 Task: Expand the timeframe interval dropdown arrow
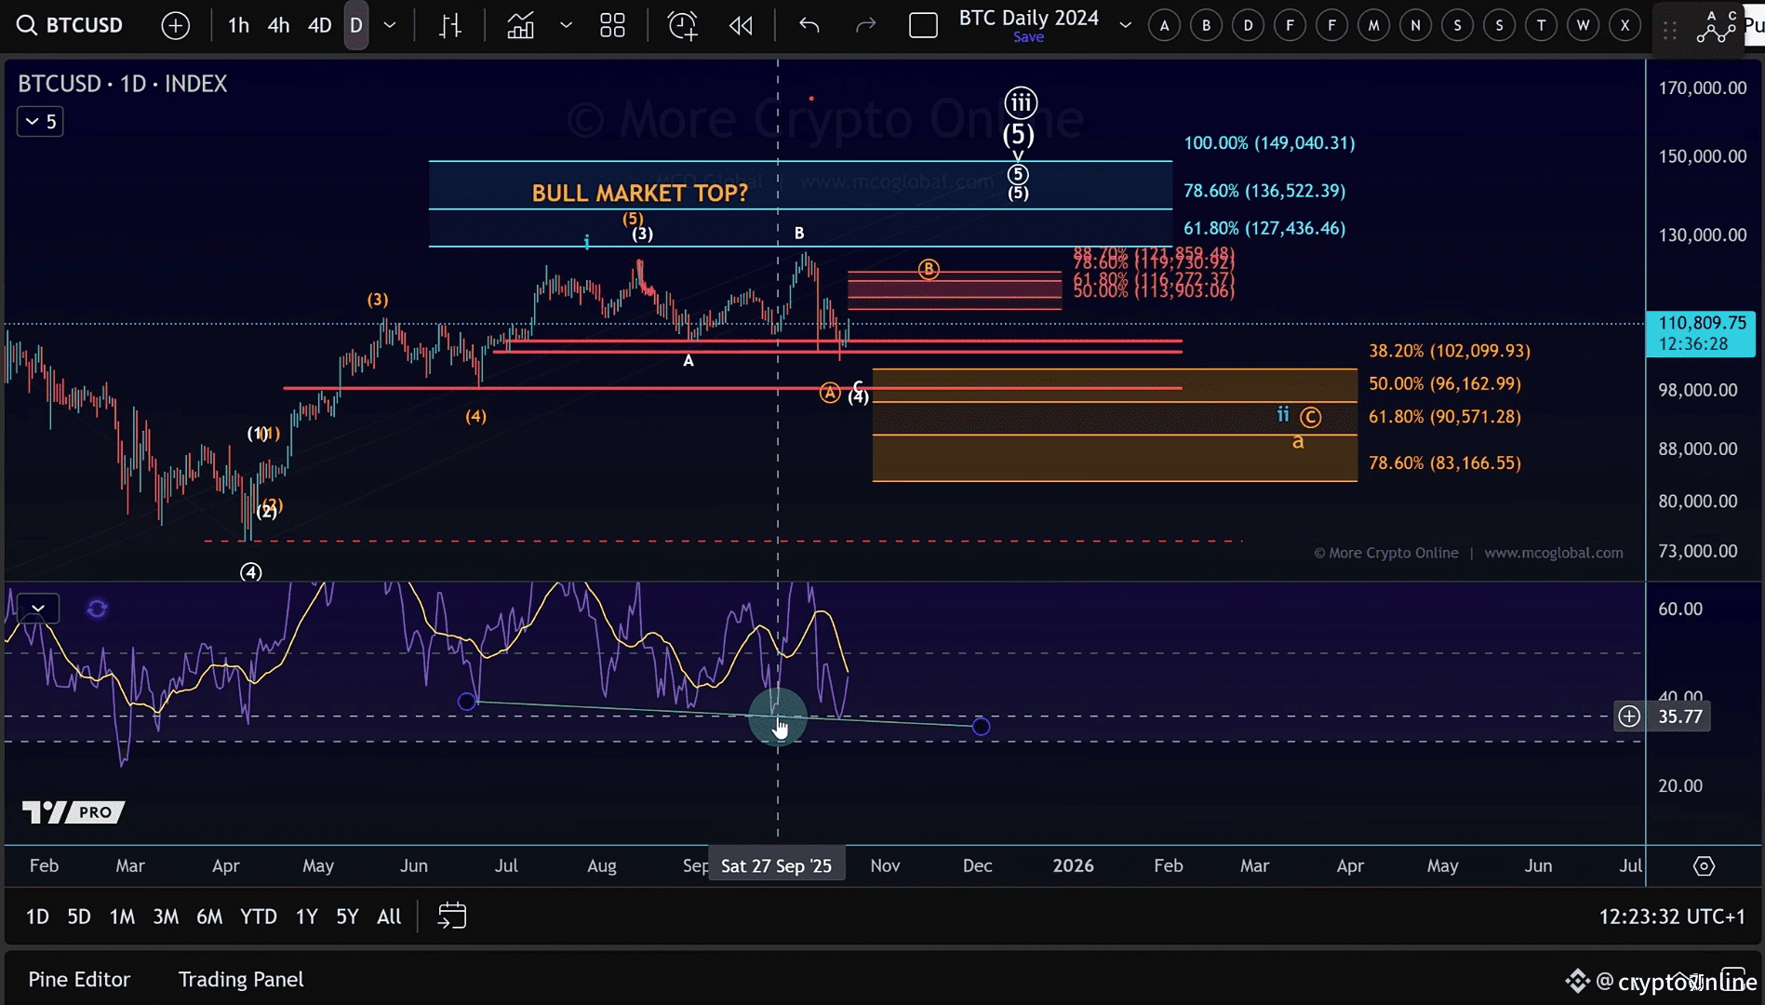point(390,25)
